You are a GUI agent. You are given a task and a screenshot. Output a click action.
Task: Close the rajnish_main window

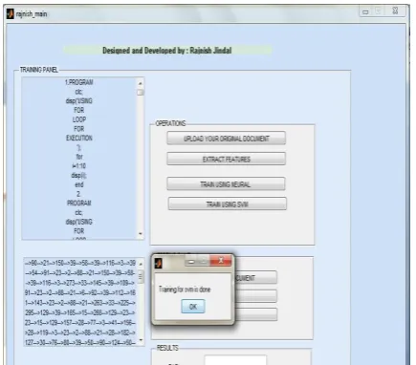coord(395,11)
